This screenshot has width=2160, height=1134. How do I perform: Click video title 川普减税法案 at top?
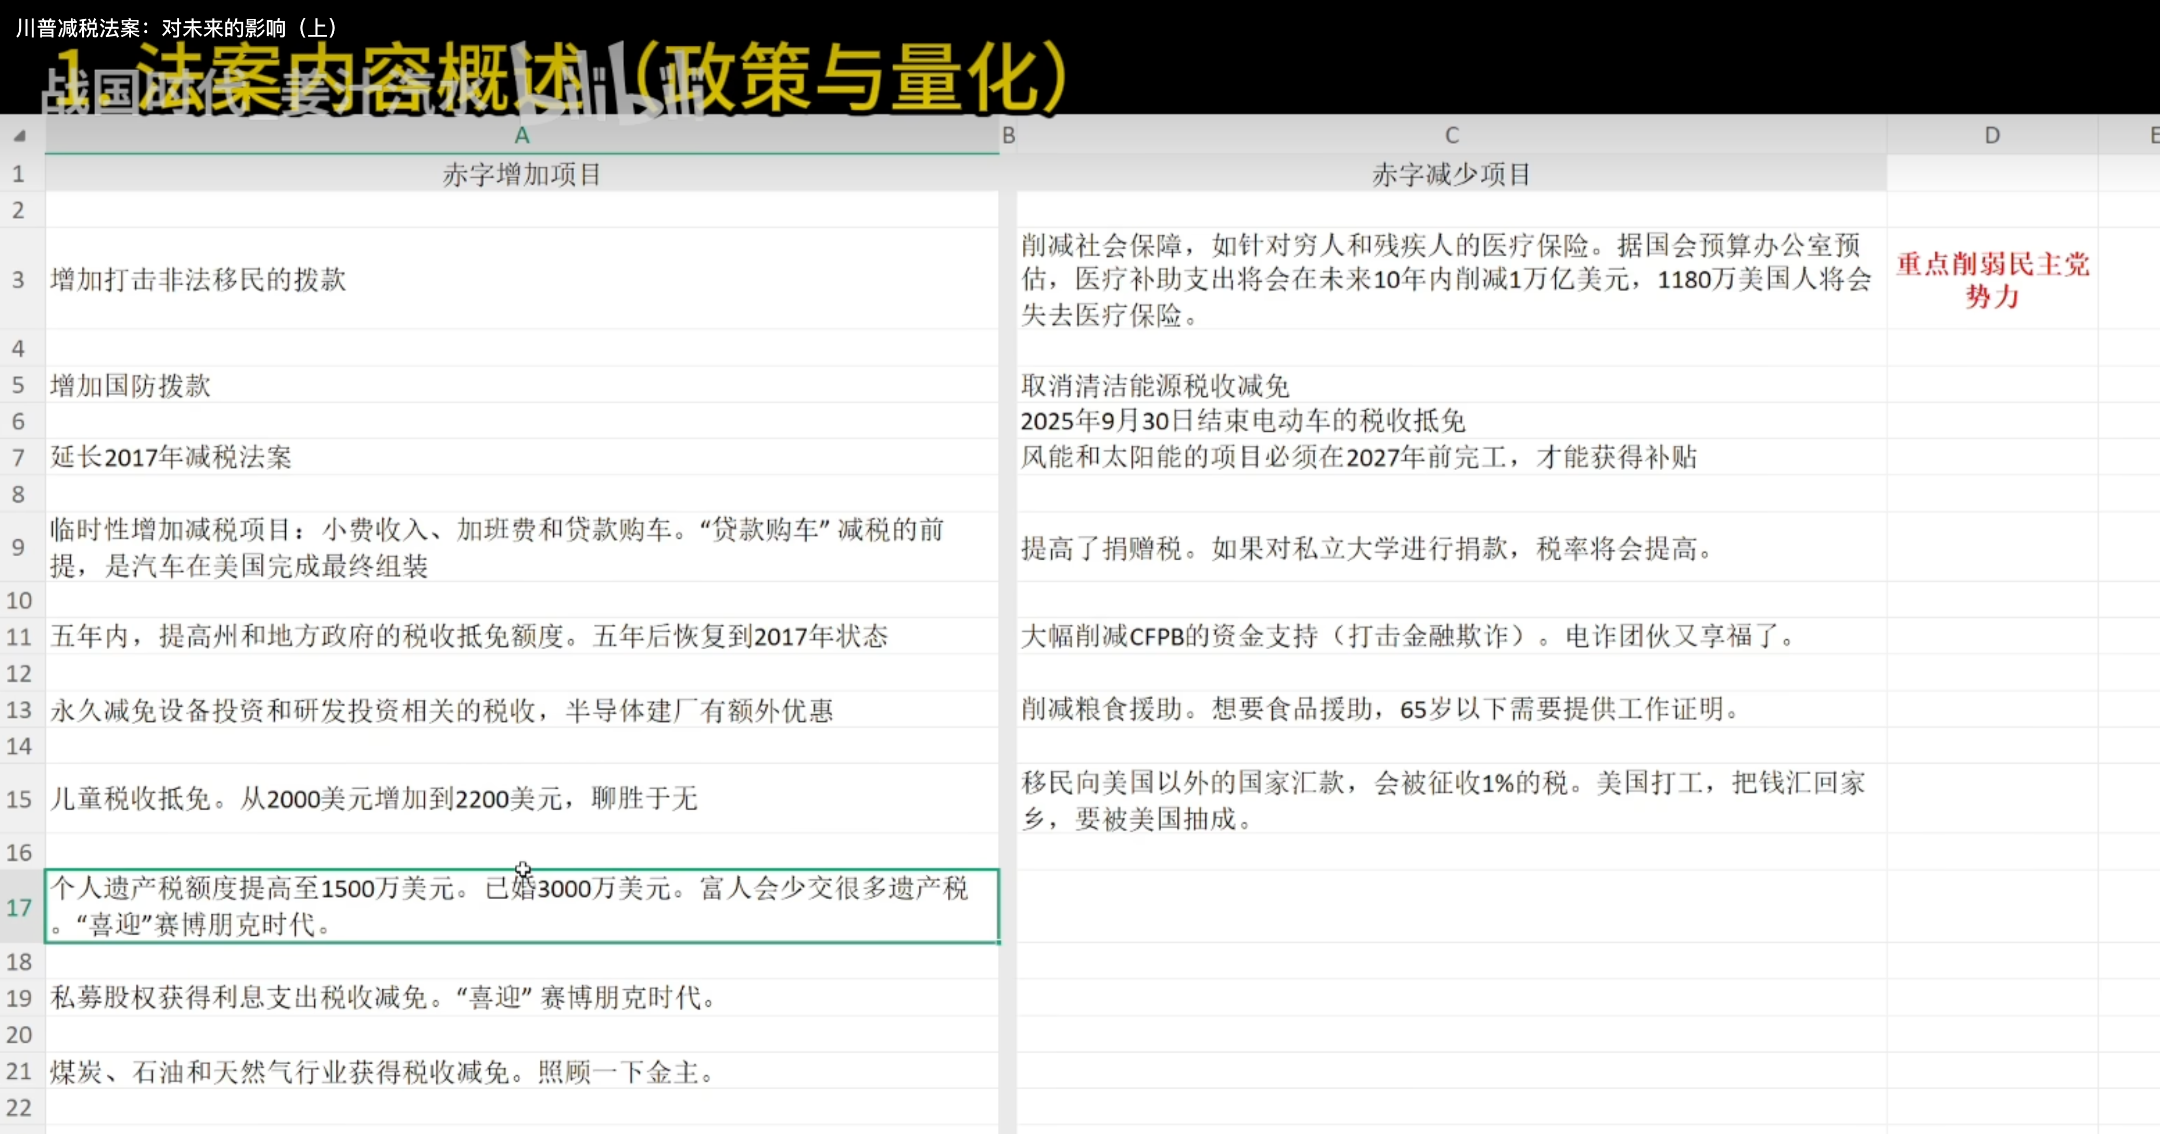tap(176, 28)
